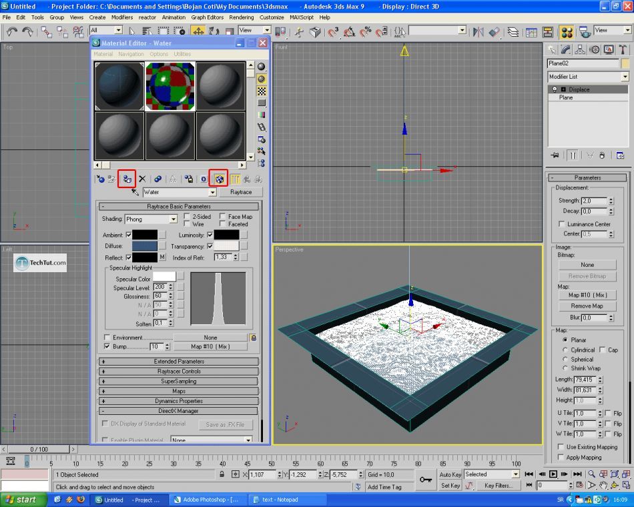Image resolution: width=634 pixels, height=507 pixels.
Task: Click the Diffuse blue color swatch
Action: [x=145, y=245]
